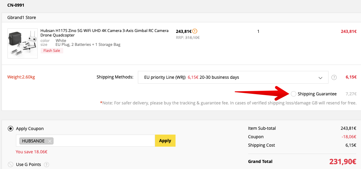Select the Shipping Methods label

(x=115, y=77)
